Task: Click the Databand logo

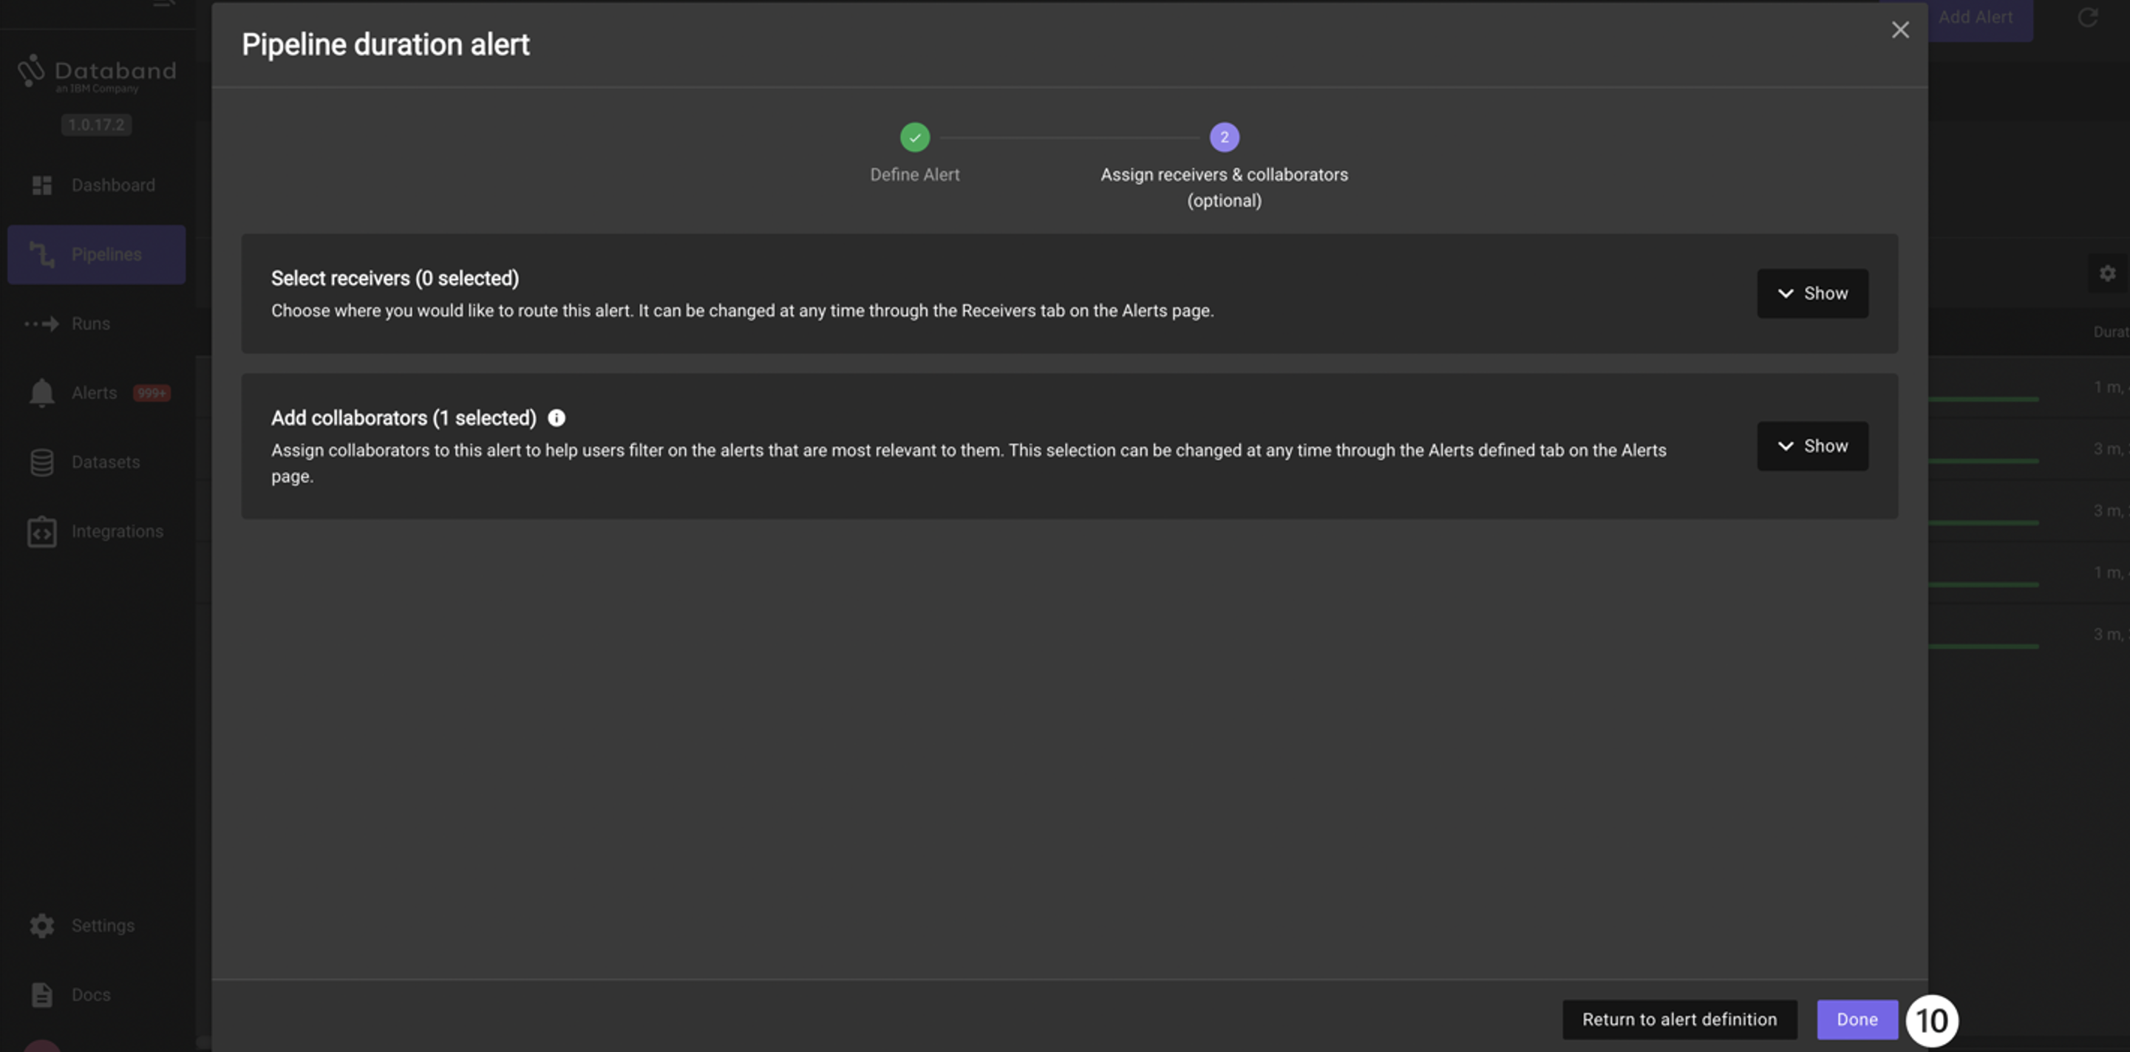Action: tap(97, 74)
